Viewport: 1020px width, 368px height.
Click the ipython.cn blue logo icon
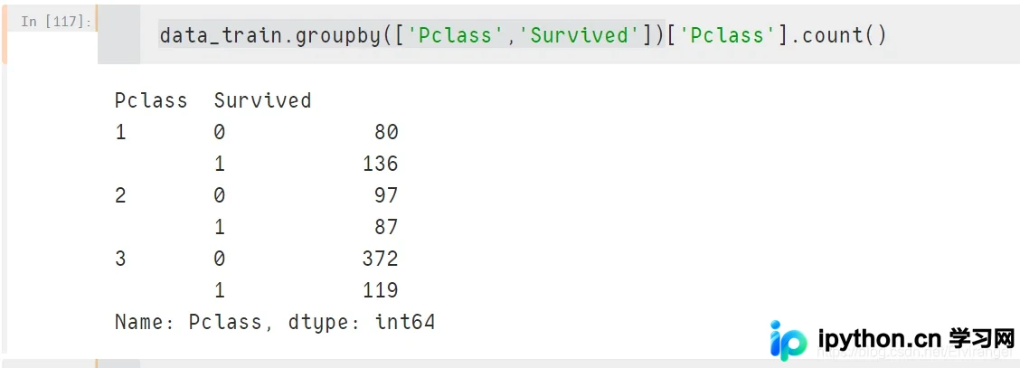click(x=788, y=340)
